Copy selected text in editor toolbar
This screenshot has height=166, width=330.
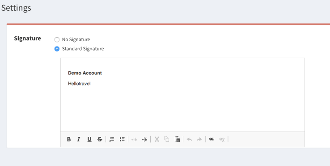pos(167,139)
